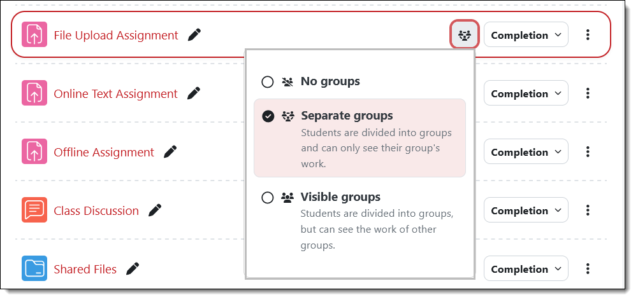The height and width of the screenshot is (295, 631).
Task: Expand Completion dropdown for Offline Assignment
Action: click(526, 153)
